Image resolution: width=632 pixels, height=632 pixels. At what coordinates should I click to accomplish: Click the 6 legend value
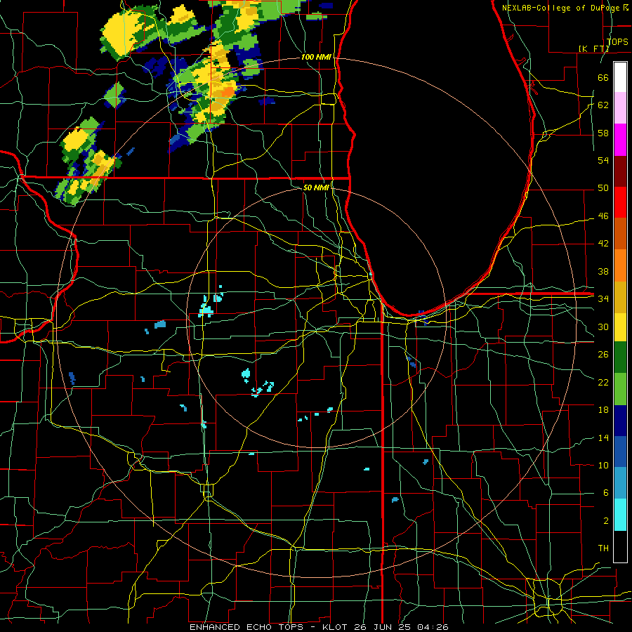[x=605, y=493]
